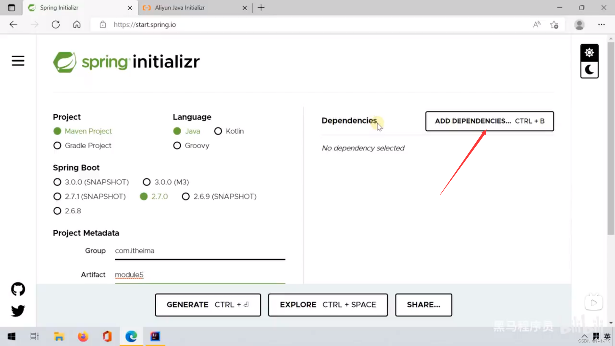Select Maven Project option
Screen dimensions: 615x346
coord(83,131)
